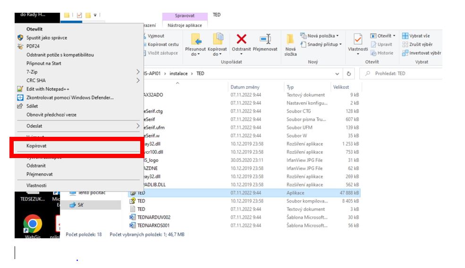Image resolution: width=465 pixels, height=268 pixels.
Task: Open the address bar history dropdown chevron
Action: pos(337,74)
